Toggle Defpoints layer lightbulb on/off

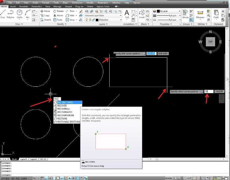pos(86,20)
